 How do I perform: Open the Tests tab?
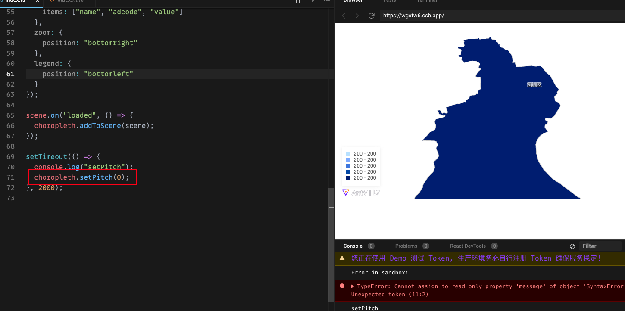(389, 1)
